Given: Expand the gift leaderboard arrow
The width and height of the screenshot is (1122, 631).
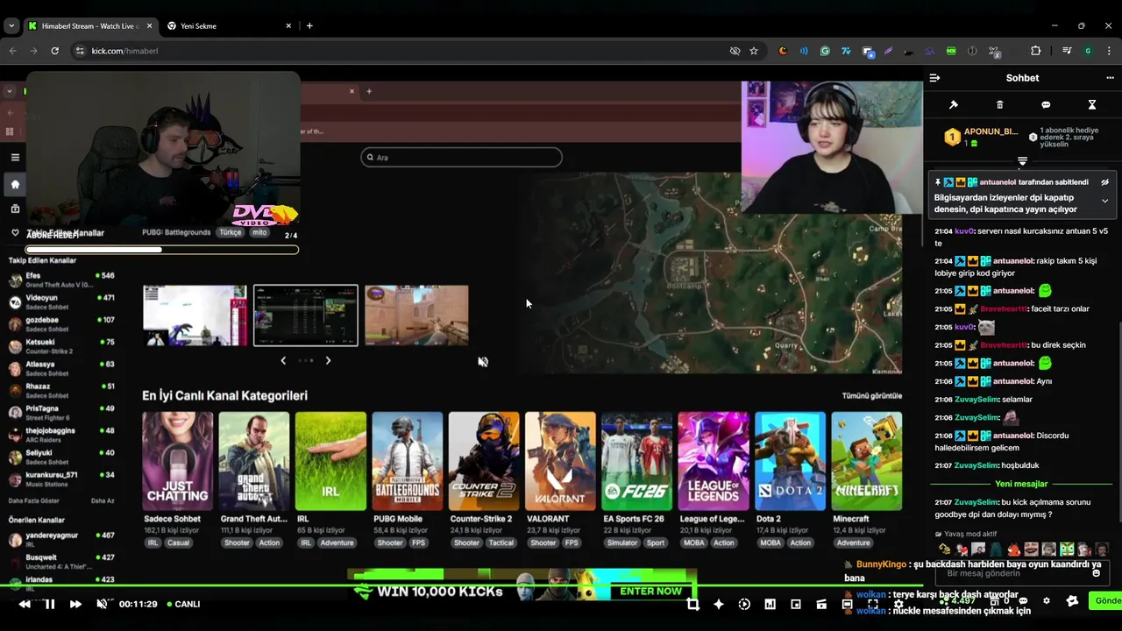Looking at the screenshot, I should point(1022,161).
